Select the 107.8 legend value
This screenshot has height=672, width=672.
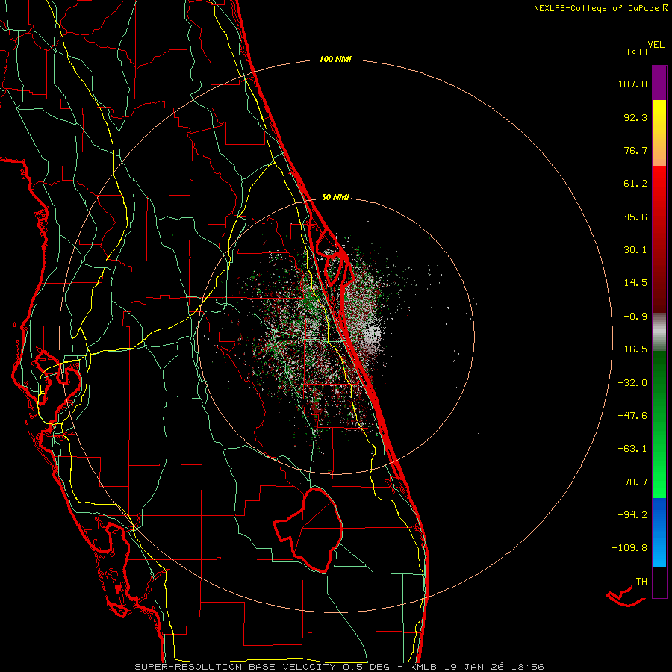(x=632, y=84)
